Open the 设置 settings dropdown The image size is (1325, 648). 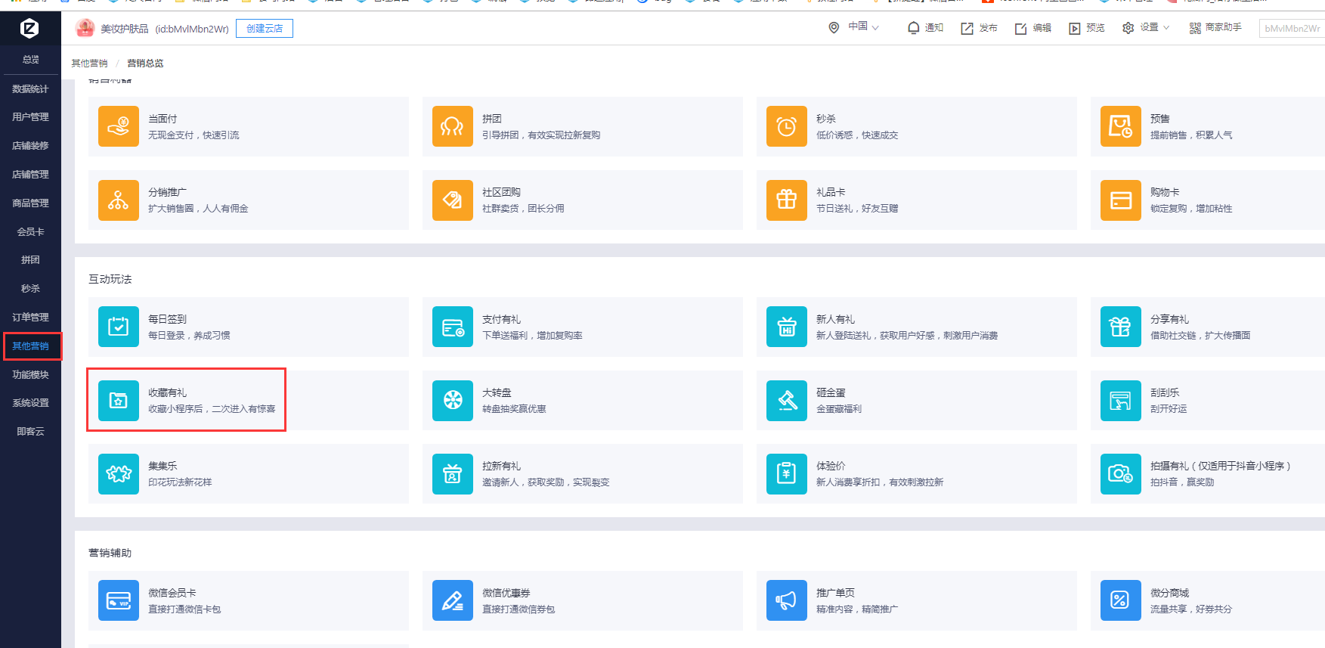[1146, 27]
